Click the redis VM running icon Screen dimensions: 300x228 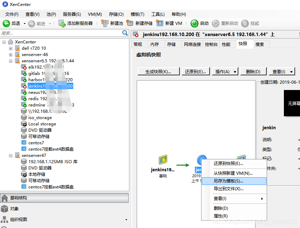pyautogui.click(x=24, y=99)
